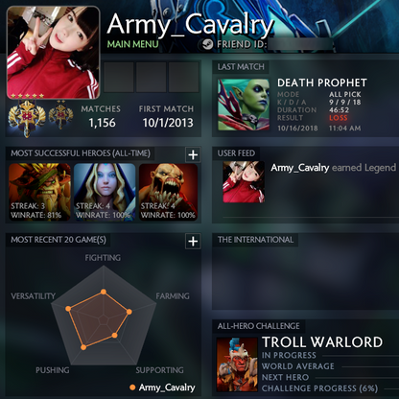Open the large rank medal badge
This screenshot has height=399, width=399.
(27, 118)
